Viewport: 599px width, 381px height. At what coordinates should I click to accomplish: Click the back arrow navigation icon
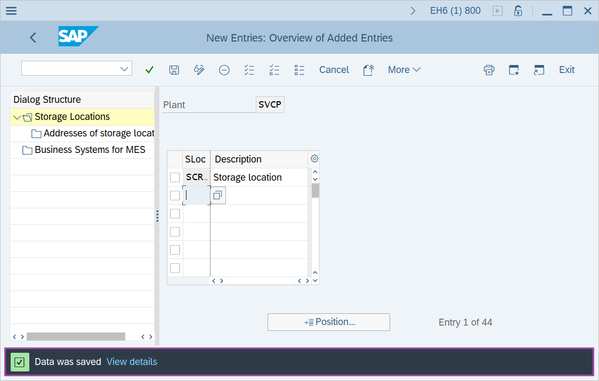pos(33,37)
